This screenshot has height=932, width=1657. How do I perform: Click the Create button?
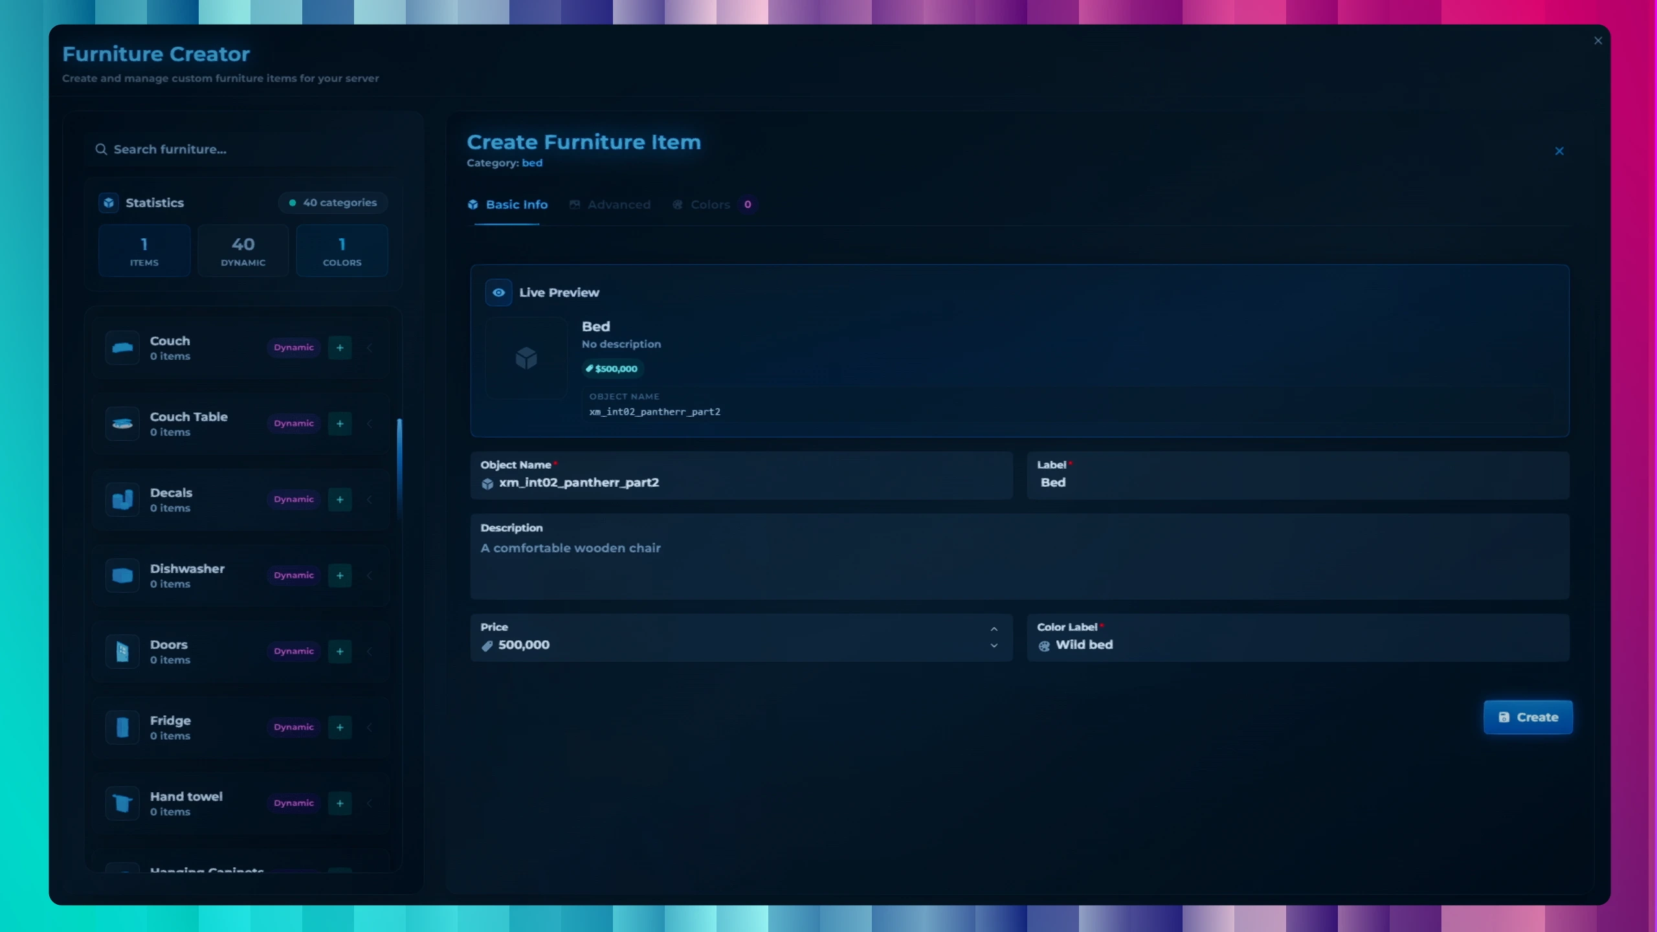[1528, 717]
